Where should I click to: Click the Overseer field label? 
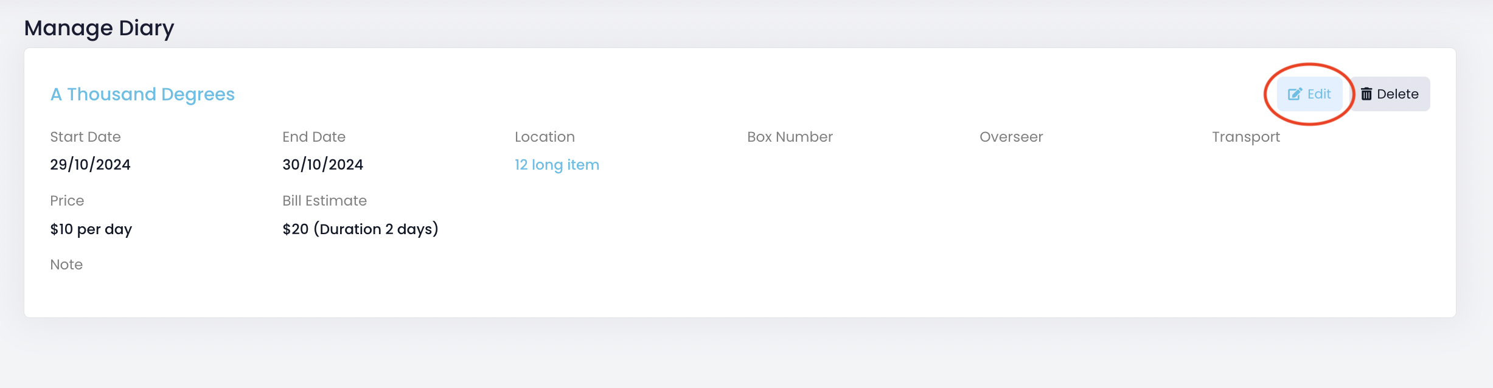tap(1011, 137)
